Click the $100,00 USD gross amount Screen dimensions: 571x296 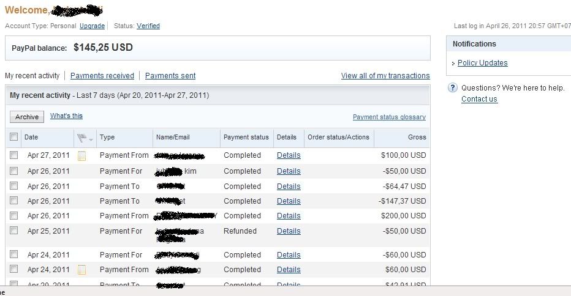(x=404, y=155)
